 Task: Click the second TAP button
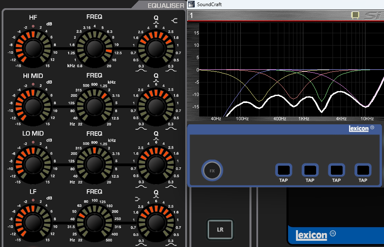click(310, 170)
